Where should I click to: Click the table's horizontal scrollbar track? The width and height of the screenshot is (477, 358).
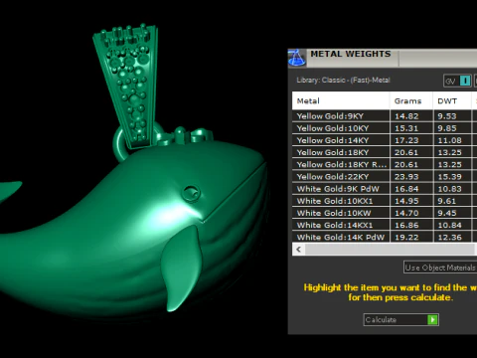(391, 249)
